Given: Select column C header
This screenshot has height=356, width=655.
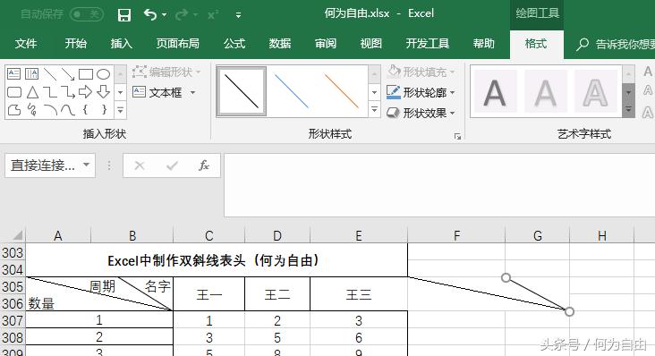Looking at the screenshot, I should pyautogui.click(x=208, y=236).
